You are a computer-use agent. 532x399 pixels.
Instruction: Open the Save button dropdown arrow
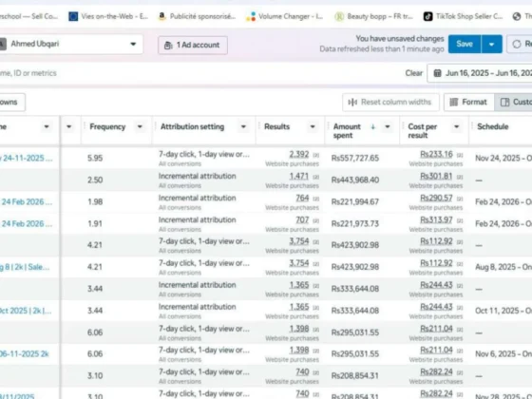[x=491, y=44]
